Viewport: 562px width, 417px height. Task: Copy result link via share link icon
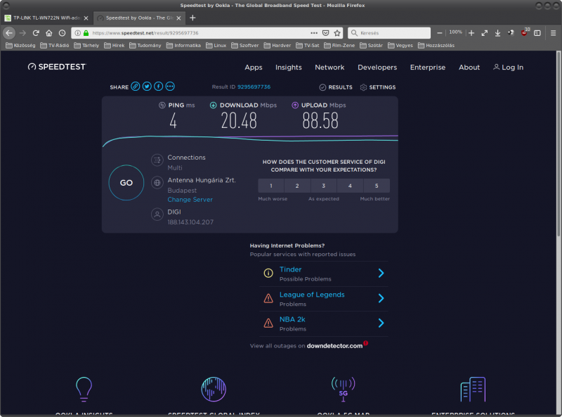pyautogui.click(x=135, y=86)
